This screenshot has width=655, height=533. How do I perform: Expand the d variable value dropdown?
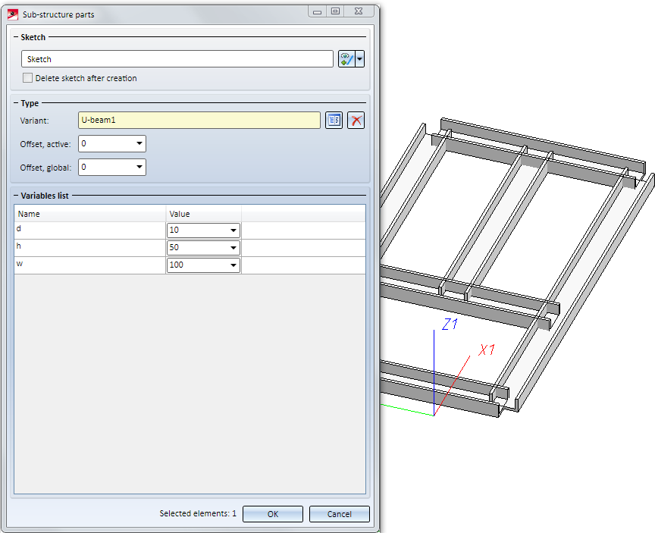coord(233,230)
